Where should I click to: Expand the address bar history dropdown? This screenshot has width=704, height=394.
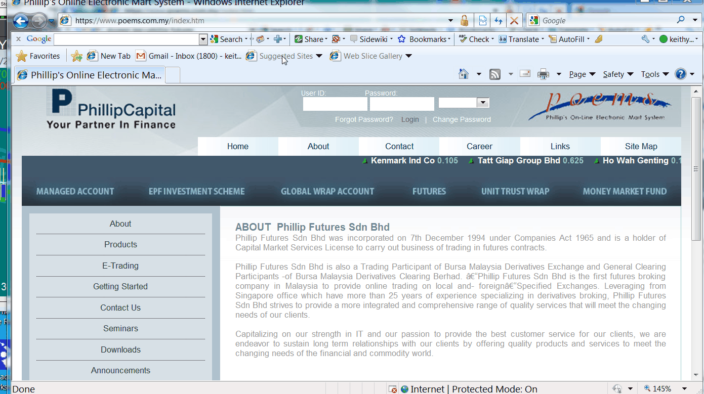click(x=450, y=21)
